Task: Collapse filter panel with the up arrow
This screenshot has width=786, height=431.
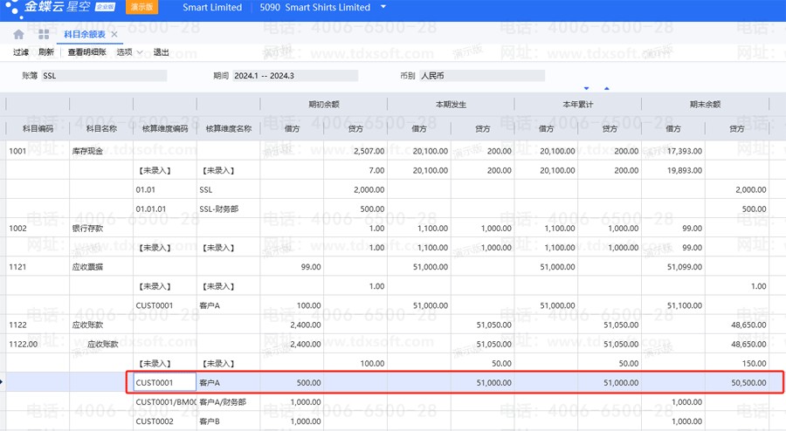Action: (x=607, y=88)
